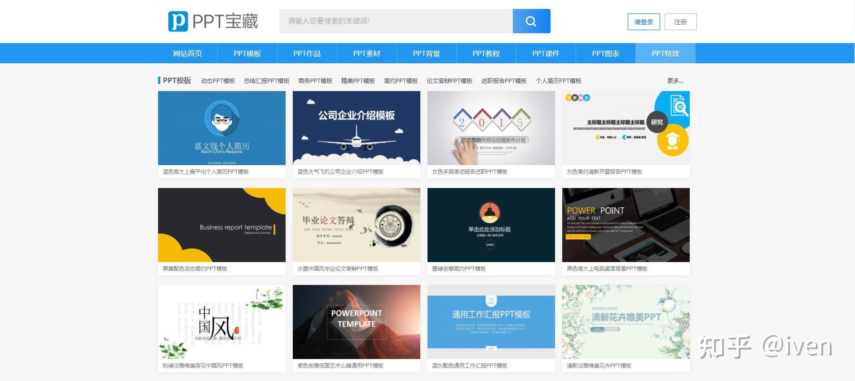The width and height of the screenshot is (855, 381).
Task: Open the PPT模板 nav tab
Action: [247, 53]
